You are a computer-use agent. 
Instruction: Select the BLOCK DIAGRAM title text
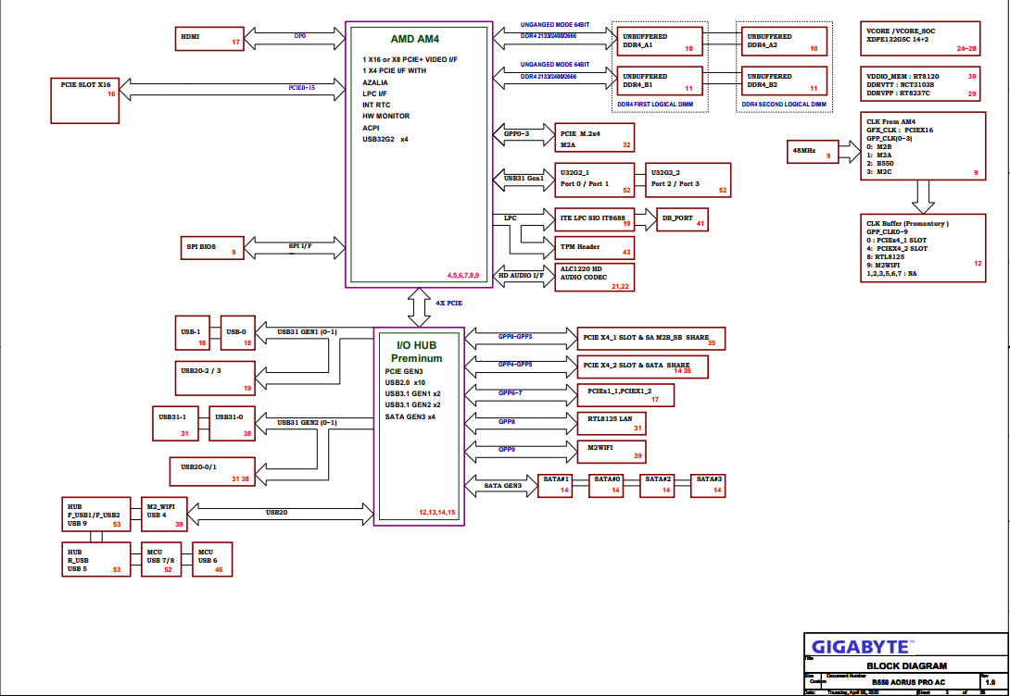tap(907, 665)
